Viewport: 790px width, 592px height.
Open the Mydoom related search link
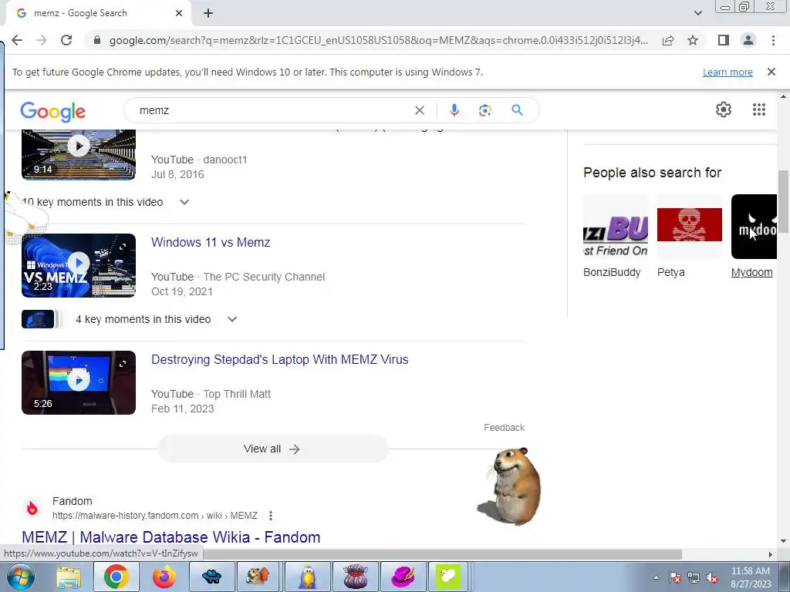coord(751,272)
